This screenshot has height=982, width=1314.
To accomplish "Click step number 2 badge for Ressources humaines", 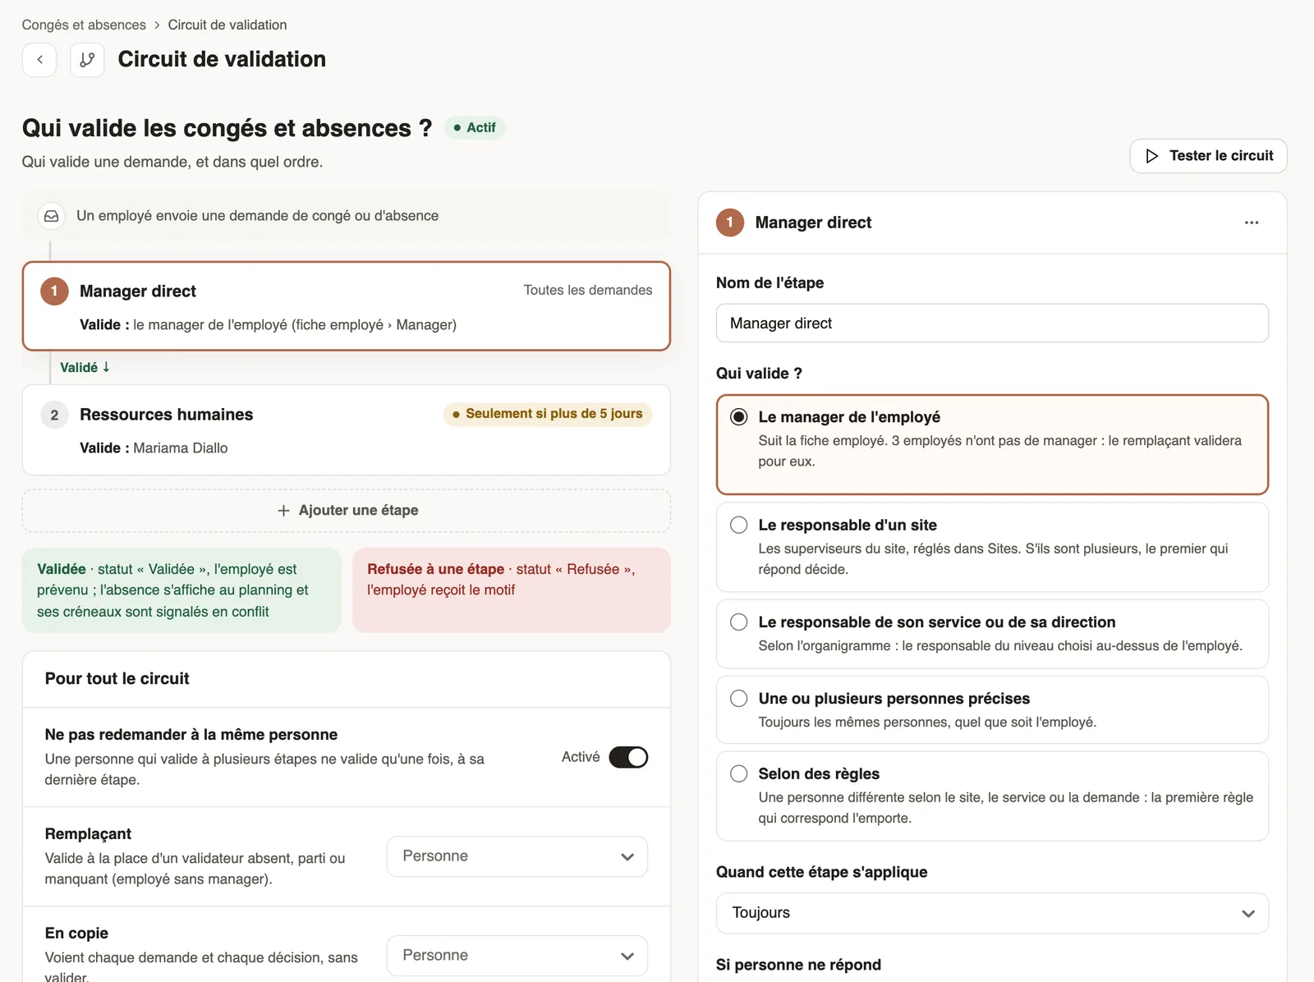I will coord(54,415).
